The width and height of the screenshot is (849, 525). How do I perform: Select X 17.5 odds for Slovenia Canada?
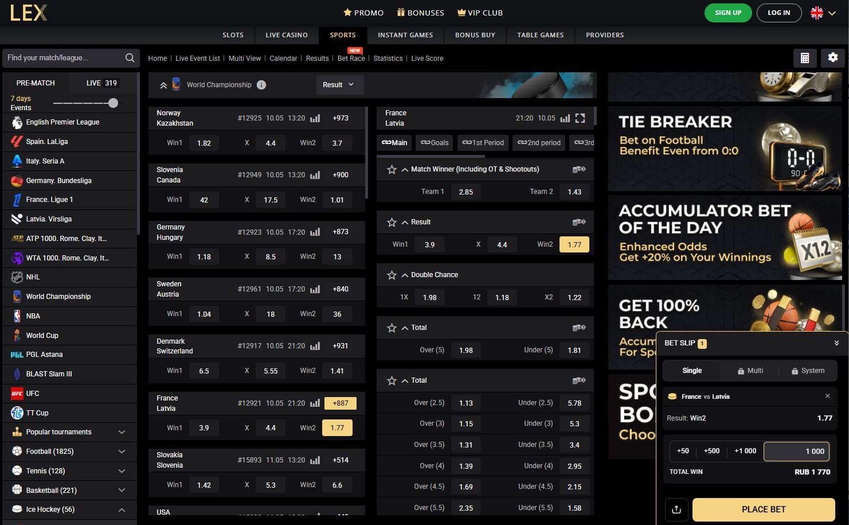(x=271, y=200)
